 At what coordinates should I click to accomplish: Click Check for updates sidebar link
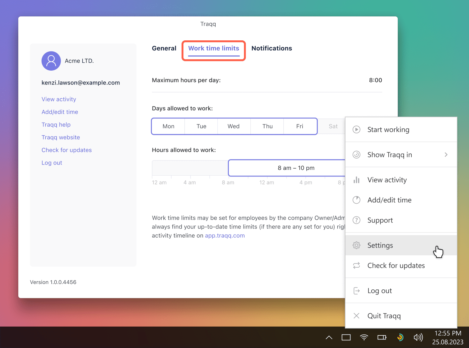[67, 150]
